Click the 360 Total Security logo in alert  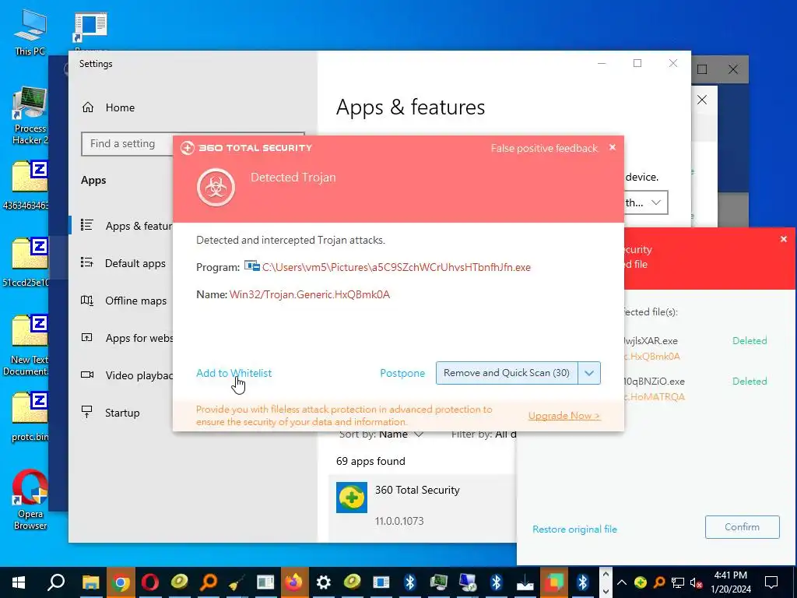(247, 148)
